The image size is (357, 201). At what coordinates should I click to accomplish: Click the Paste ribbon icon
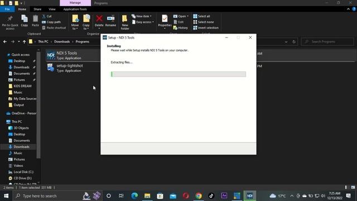(35, 21)
